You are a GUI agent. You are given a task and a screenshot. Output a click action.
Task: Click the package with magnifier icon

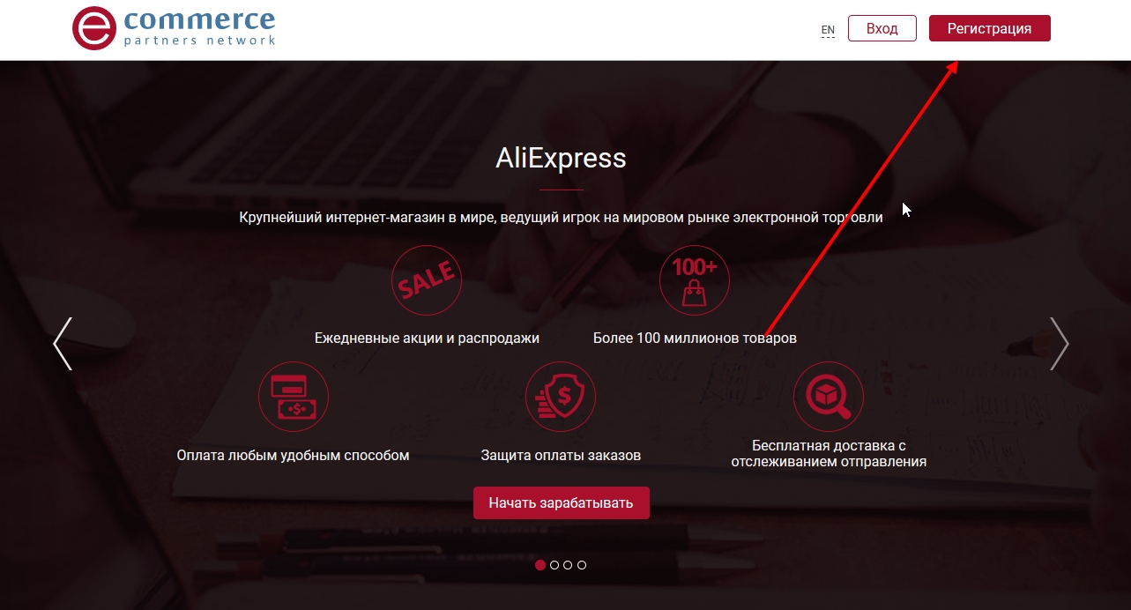(x=829, y=397)
